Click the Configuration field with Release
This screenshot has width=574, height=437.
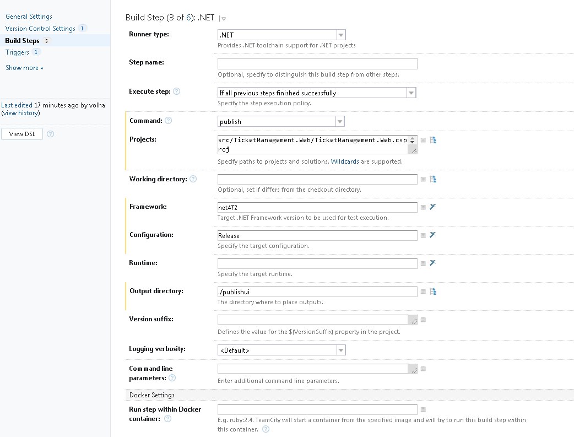point(317,235)
